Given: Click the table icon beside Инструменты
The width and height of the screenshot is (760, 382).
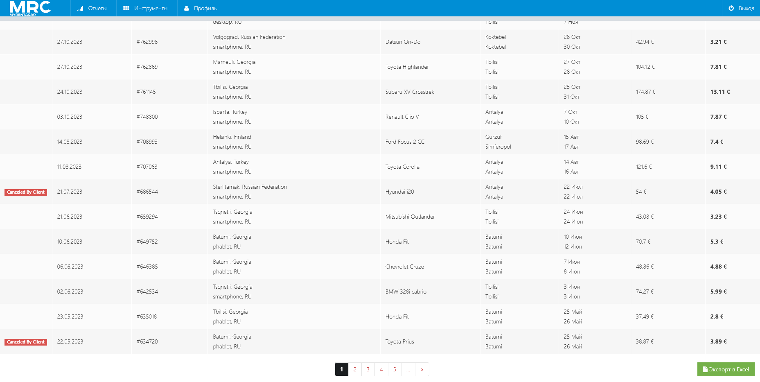Looking at the screenshot, I should [126, 8].
